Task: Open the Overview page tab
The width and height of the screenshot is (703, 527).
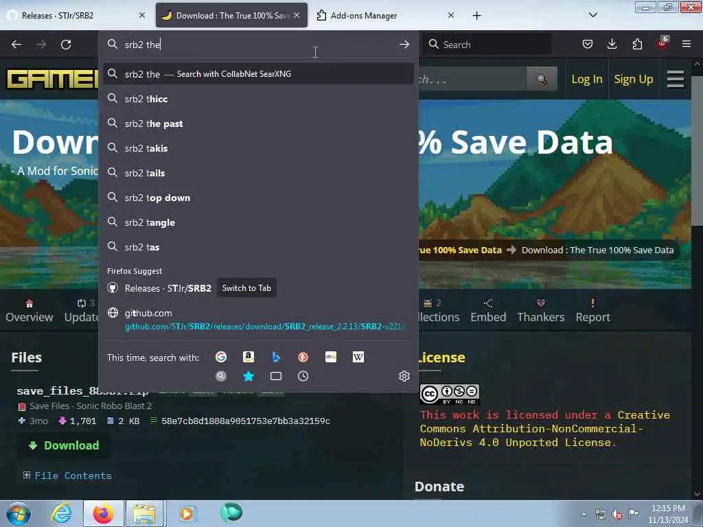Action: click(29, 311)
